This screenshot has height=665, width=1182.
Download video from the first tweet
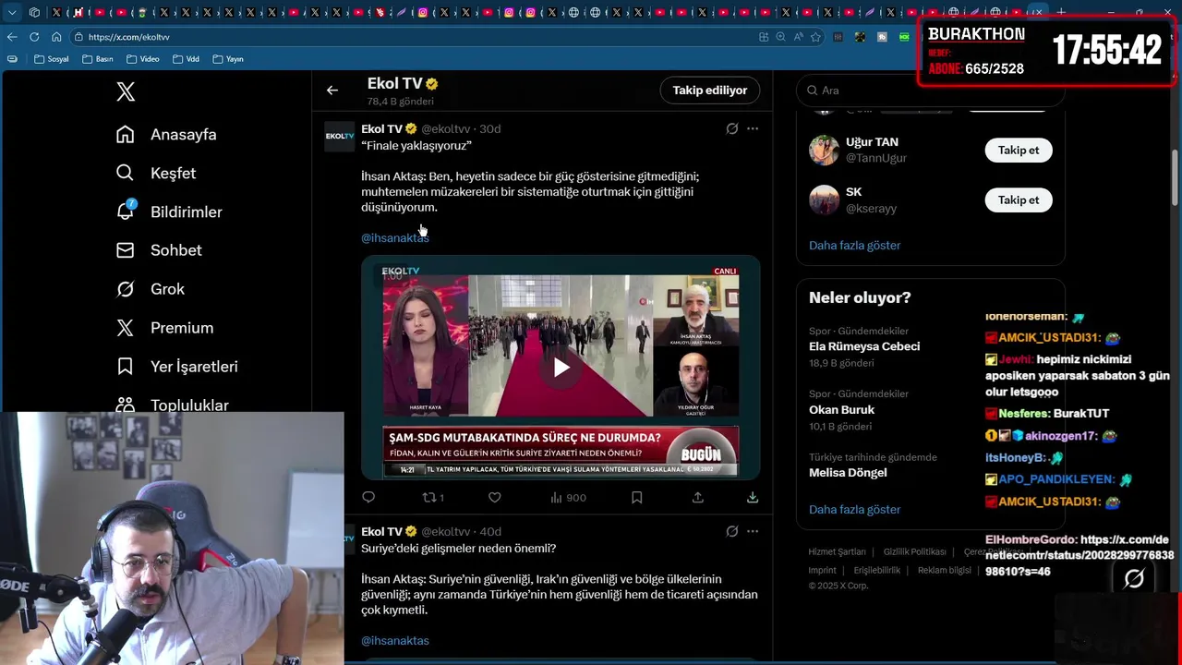coord(753,498)
